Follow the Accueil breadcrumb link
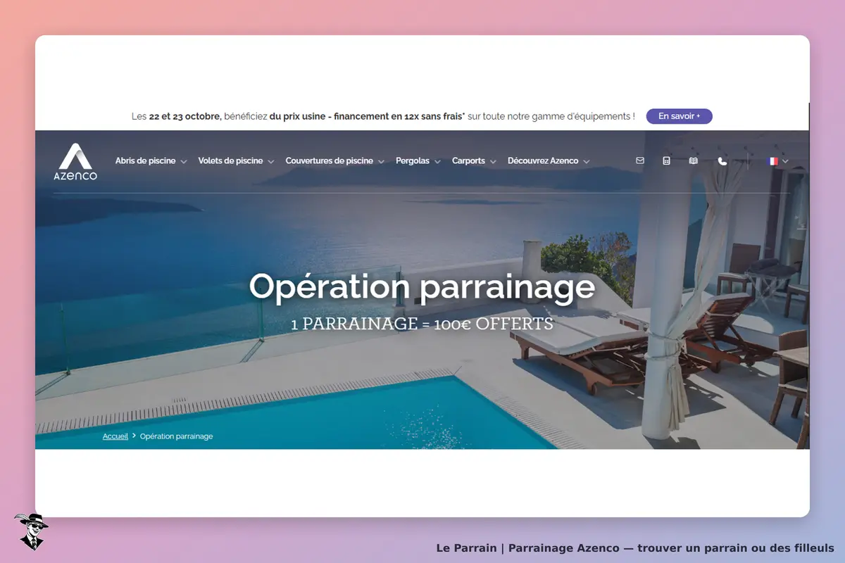Viewport: 845px width, 563px height. point(115,436)
